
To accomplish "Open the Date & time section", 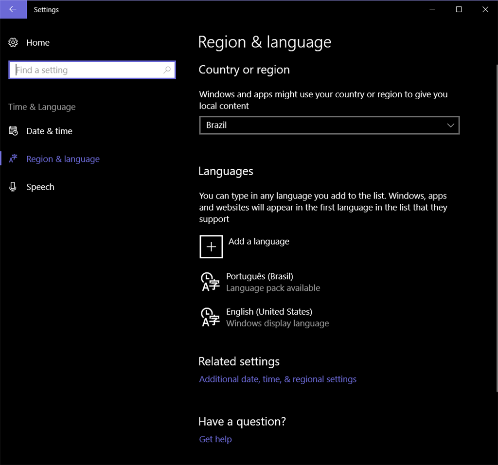I will [49, 131].
